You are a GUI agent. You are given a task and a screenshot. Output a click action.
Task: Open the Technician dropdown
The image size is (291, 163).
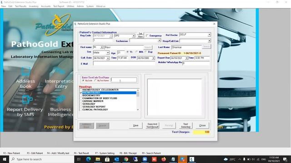point(159,40)
